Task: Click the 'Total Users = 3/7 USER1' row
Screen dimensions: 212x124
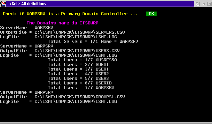Action: point(78,69)
